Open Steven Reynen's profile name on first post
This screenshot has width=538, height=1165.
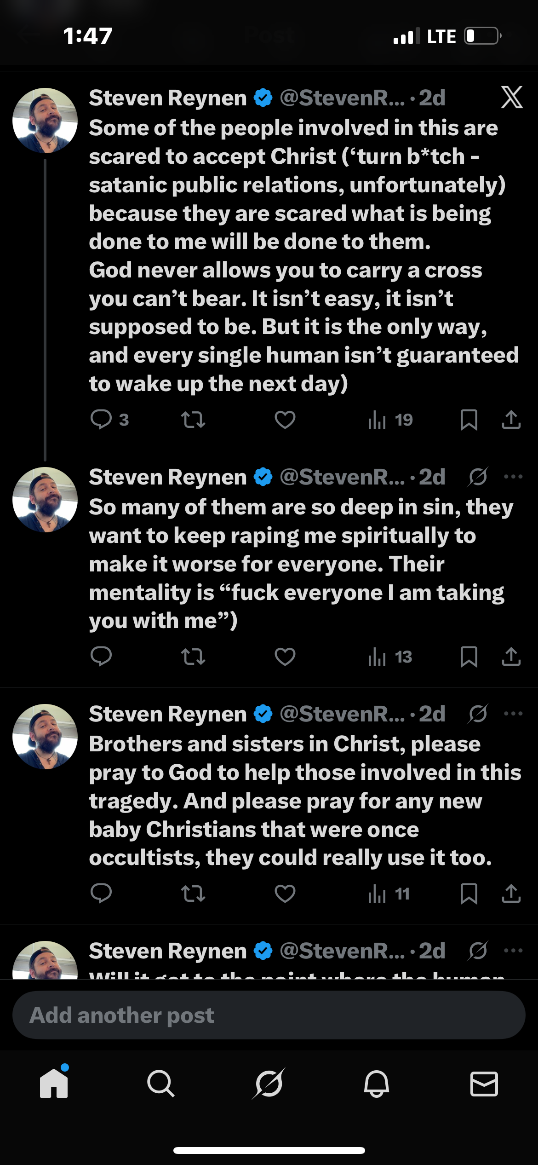pyautogui.click(x=168, y=98)
